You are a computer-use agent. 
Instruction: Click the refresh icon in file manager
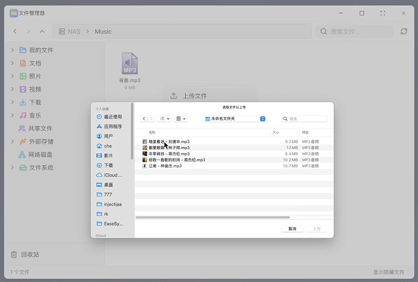[x=403, y=31]
